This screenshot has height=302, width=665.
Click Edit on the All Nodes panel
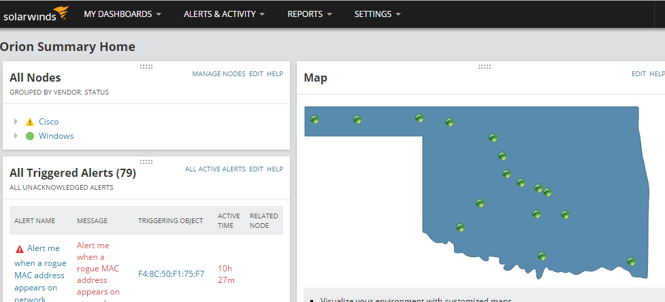(256, 73)
